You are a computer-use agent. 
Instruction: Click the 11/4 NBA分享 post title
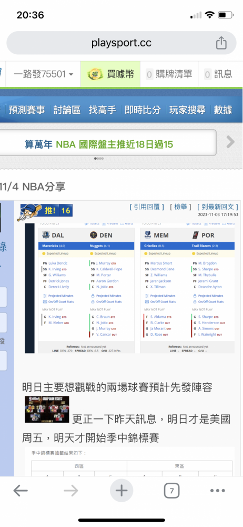pyautogui.click(x=33, y=187)
